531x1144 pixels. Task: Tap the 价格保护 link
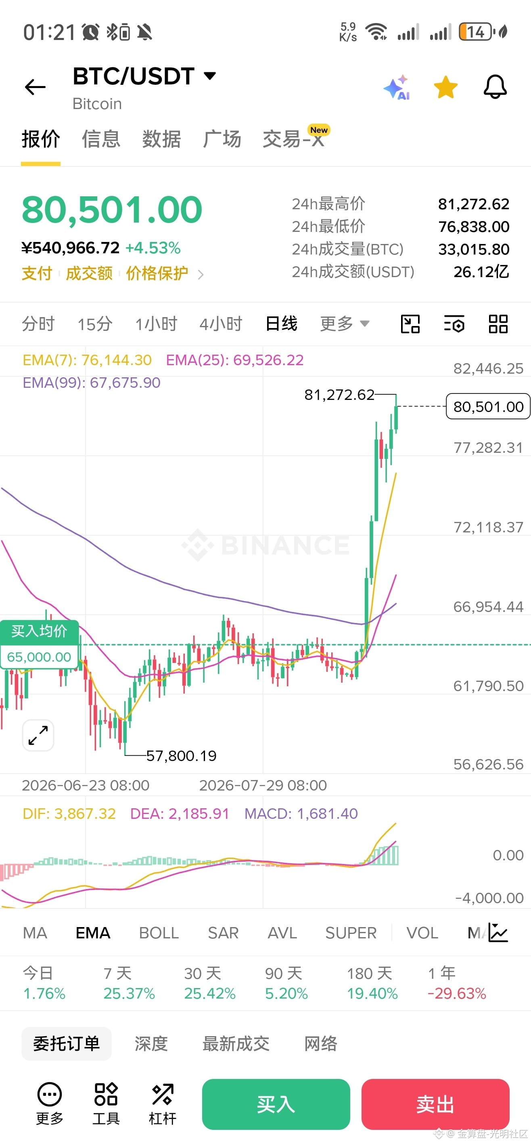[157, 273]
